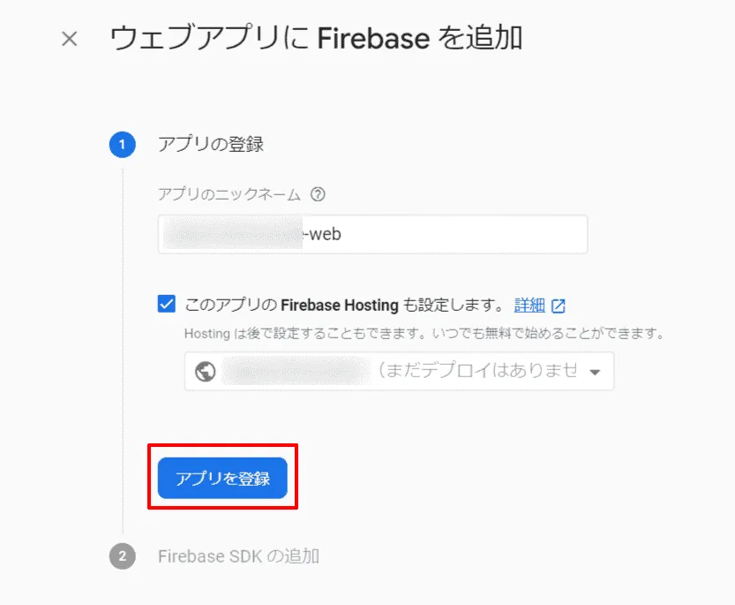
Task: Click the X icon to close the dialog
Action: point(68,38)
